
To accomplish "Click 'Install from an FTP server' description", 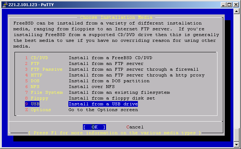I will point(106,63).
